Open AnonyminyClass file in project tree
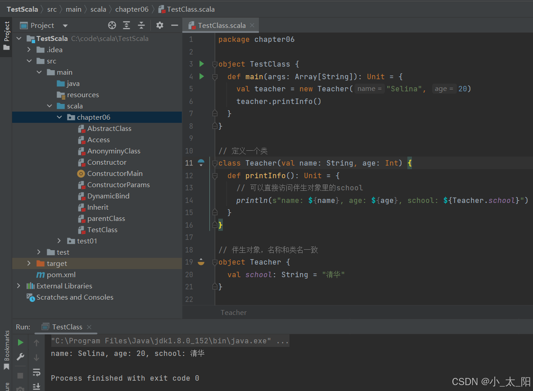Screen dimensions: 533x391 pyautogui.click(x=109, y=151)
